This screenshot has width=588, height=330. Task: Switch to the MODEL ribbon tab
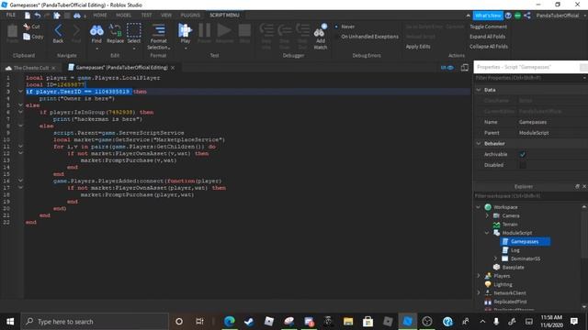click(x=123, y=15)
